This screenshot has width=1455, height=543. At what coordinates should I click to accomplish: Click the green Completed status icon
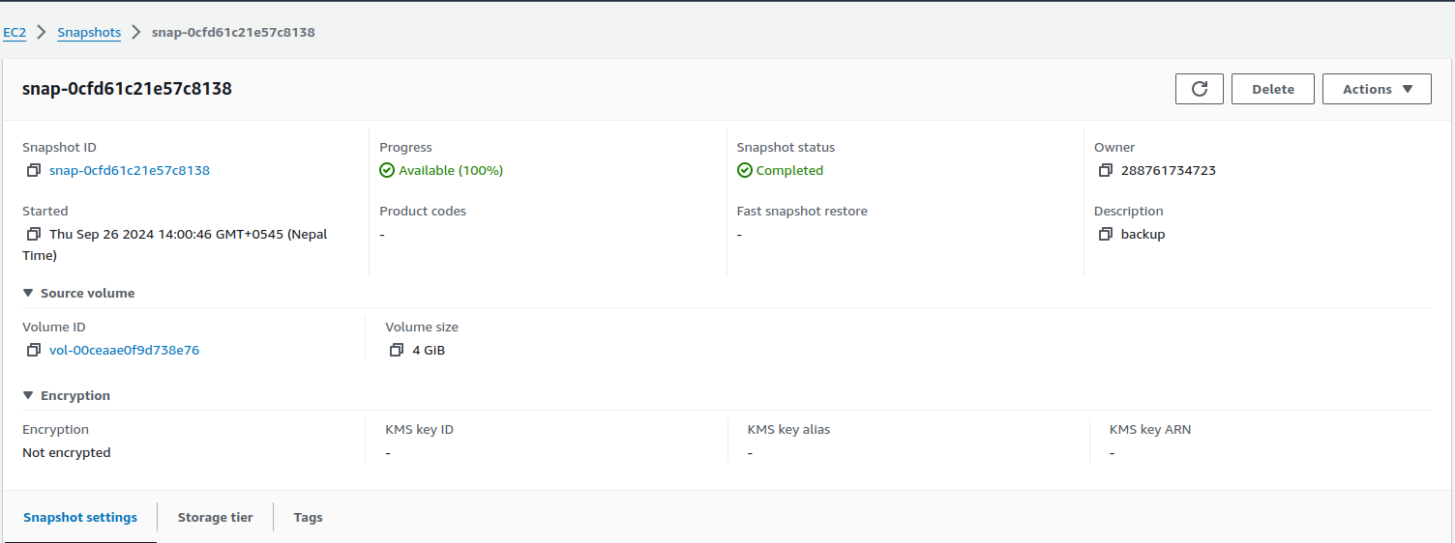744,171
